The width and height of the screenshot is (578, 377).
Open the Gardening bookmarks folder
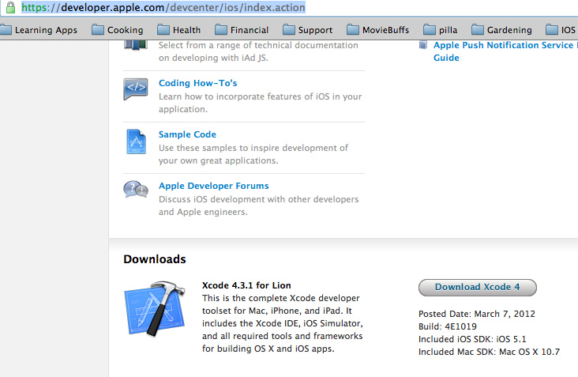click(501, 30)
